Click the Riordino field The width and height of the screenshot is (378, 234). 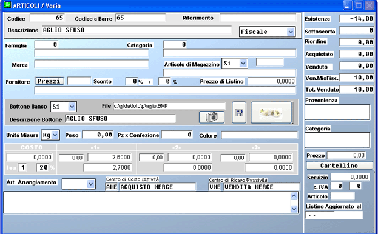point(356,42)
